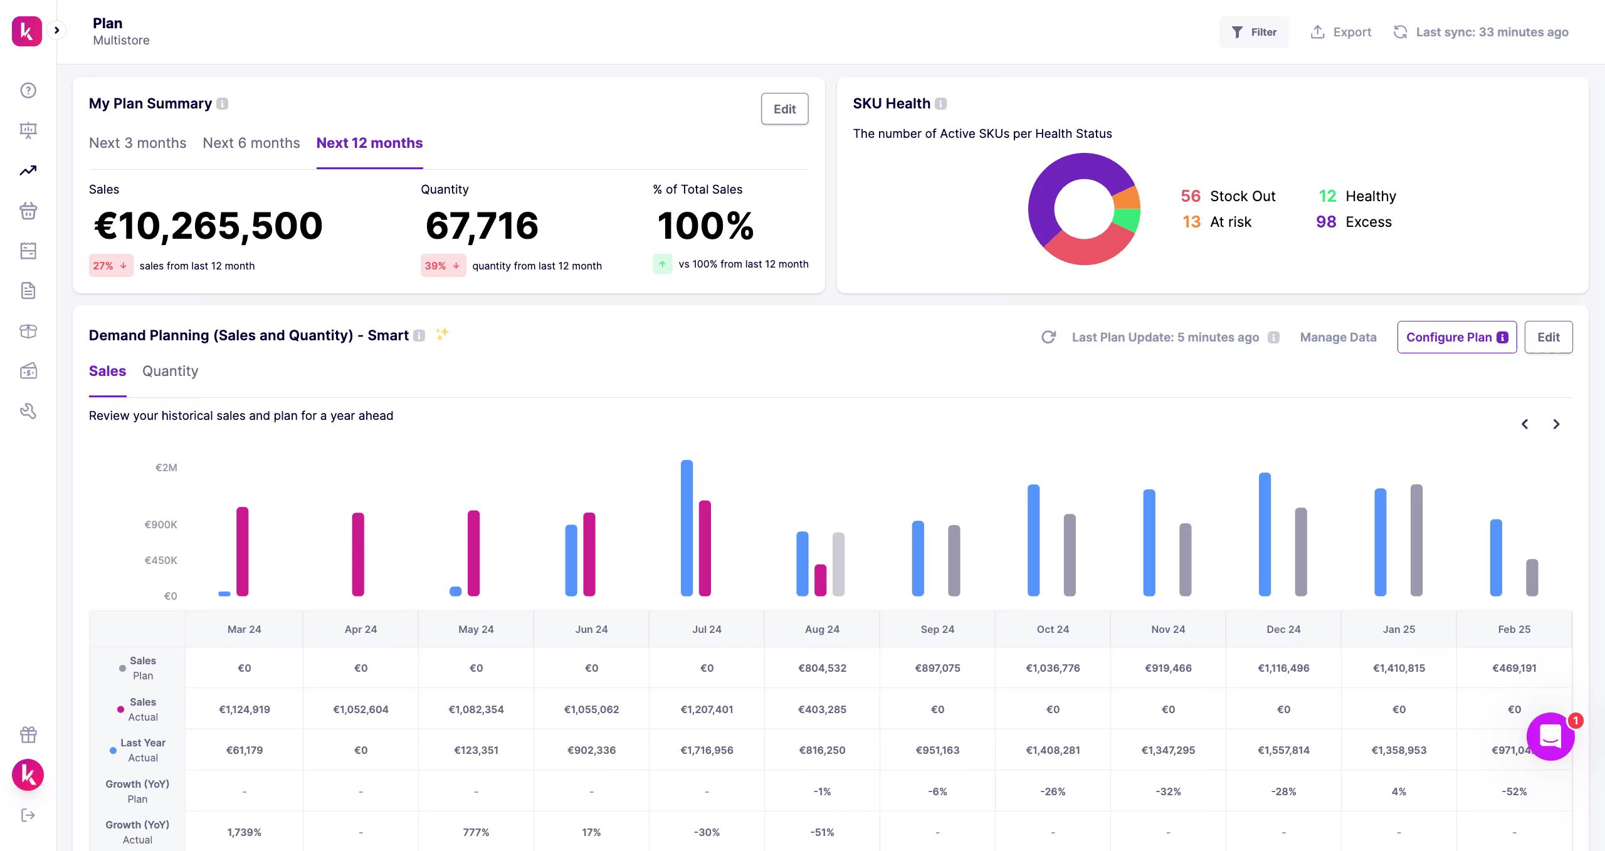Click the pink app logo in the top corner

point(27,31)
